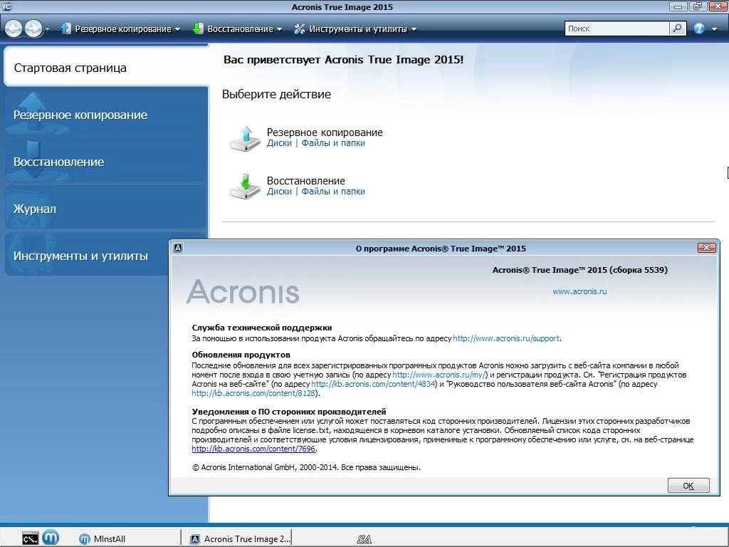Click the SA tray icon in taskbar
This screenshot has width=729, height=547.
(364, 540)
